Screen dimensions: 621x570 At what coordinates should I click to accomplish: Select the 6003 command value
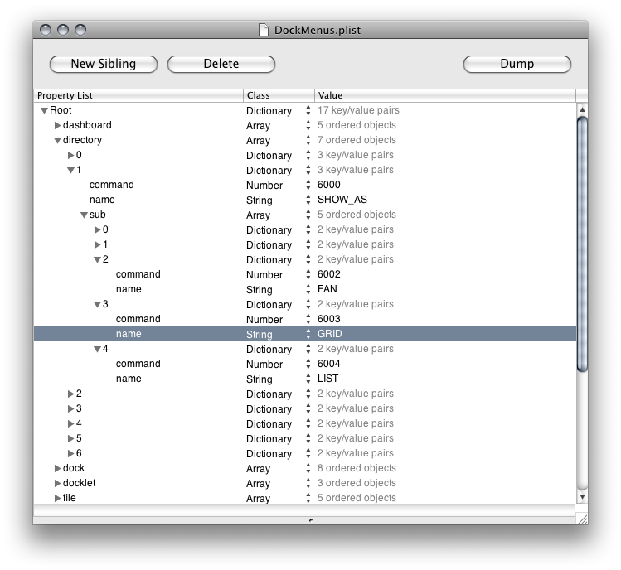(x=328, y=319)
